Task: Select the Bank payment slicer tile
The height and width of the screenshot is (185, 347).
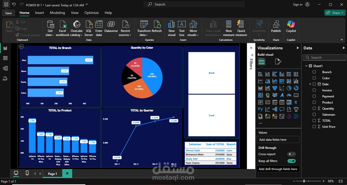Action: tap(212, 73)
